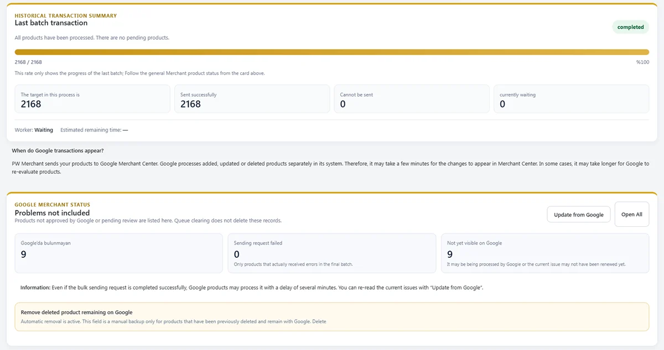Click the batch progress bar
The height and width of the screenshot is (350, 664).
(x=332, y=52)
